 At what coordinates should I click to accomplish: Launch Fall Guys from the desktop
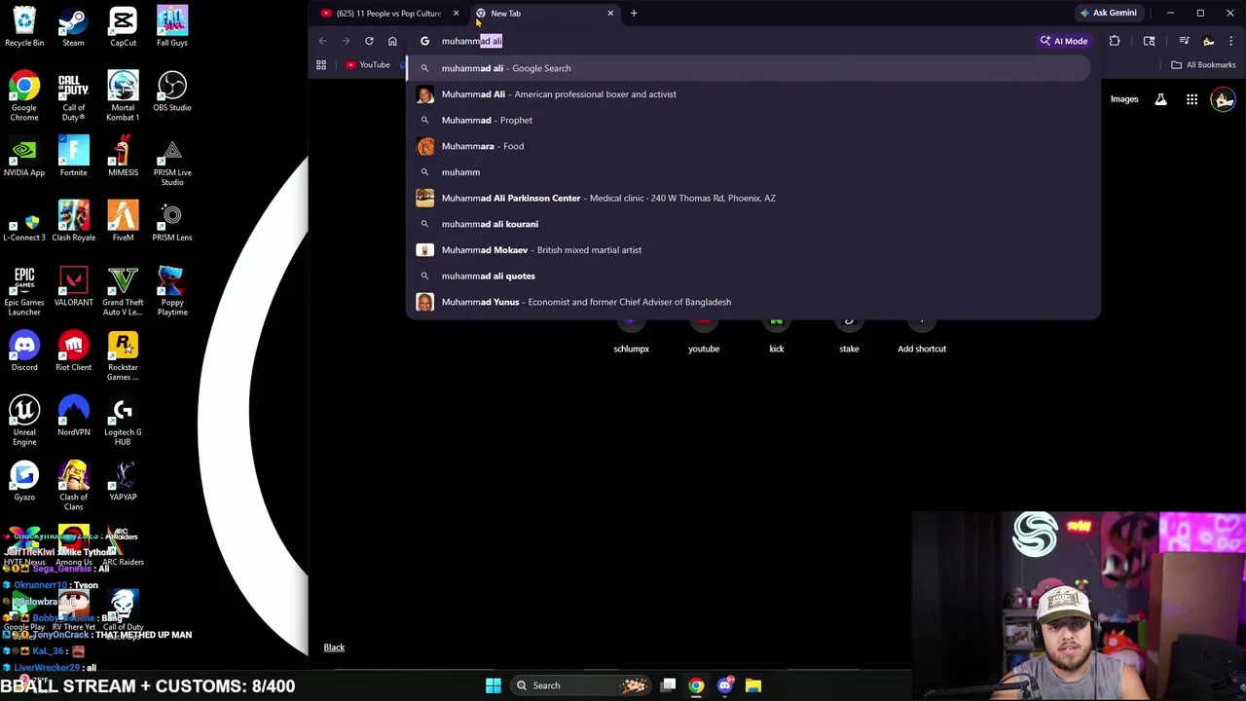coord(172,26)
